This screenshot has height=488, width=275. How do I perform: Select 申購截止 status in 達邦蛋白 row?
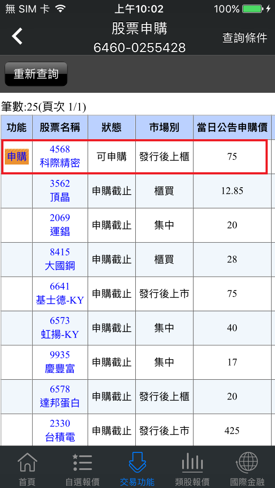tap(111, 396)
